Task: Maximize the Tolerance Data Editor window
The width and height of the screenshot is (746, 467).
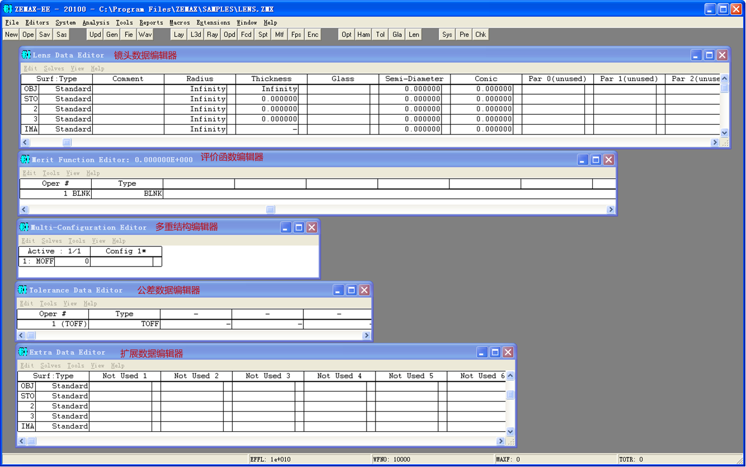Action: tap(351, 290)
